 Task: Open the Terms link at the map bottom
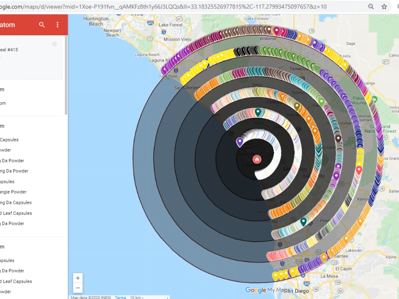(120, 297)
